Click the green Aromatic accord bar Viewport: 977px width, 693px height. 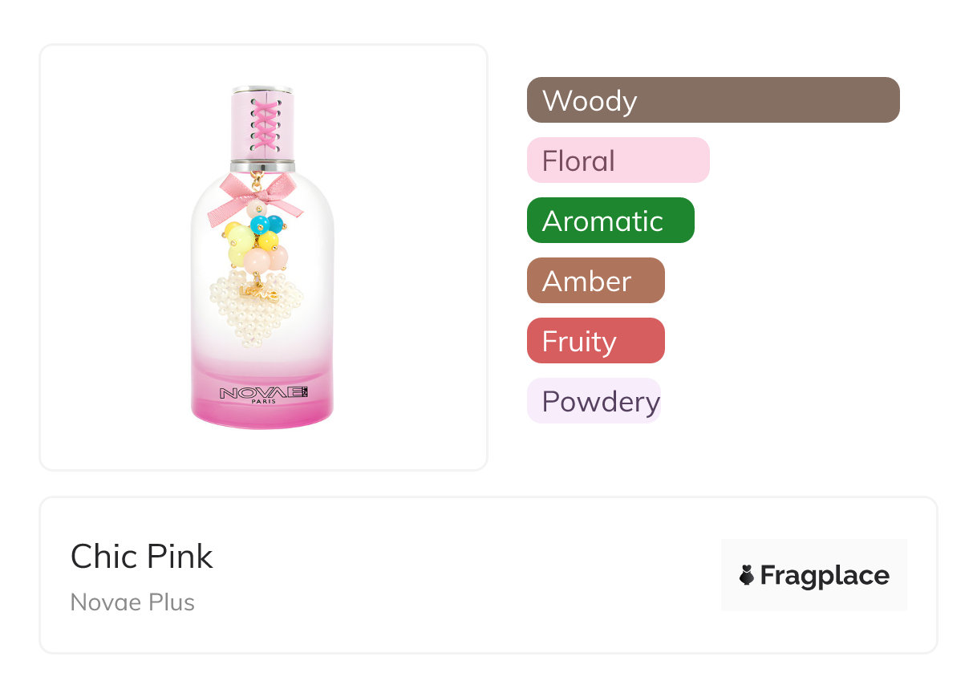coord(610,221)
